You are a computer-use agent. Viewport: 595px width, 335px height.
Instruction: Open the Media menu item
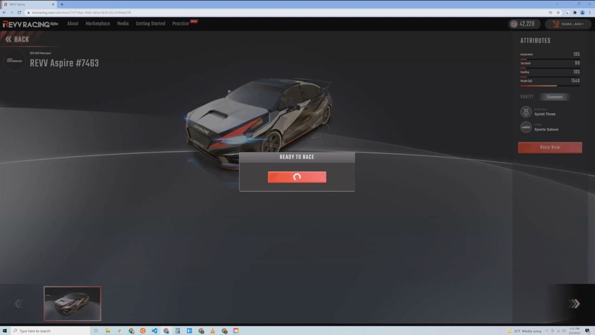click(x=123, y=24)
